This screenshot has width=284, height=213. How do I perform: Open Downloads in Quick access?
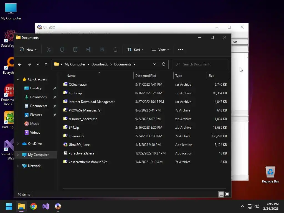point(38,97)
